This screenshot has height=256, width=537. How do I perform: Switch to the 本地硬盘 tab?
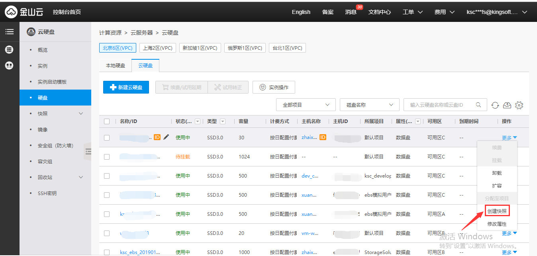(x=115, y=65)
